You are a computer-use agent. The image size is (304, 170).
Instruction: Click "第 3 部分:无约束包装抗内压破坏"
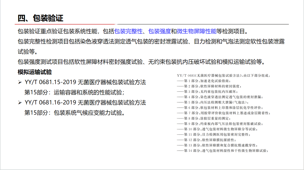(207, 91)
